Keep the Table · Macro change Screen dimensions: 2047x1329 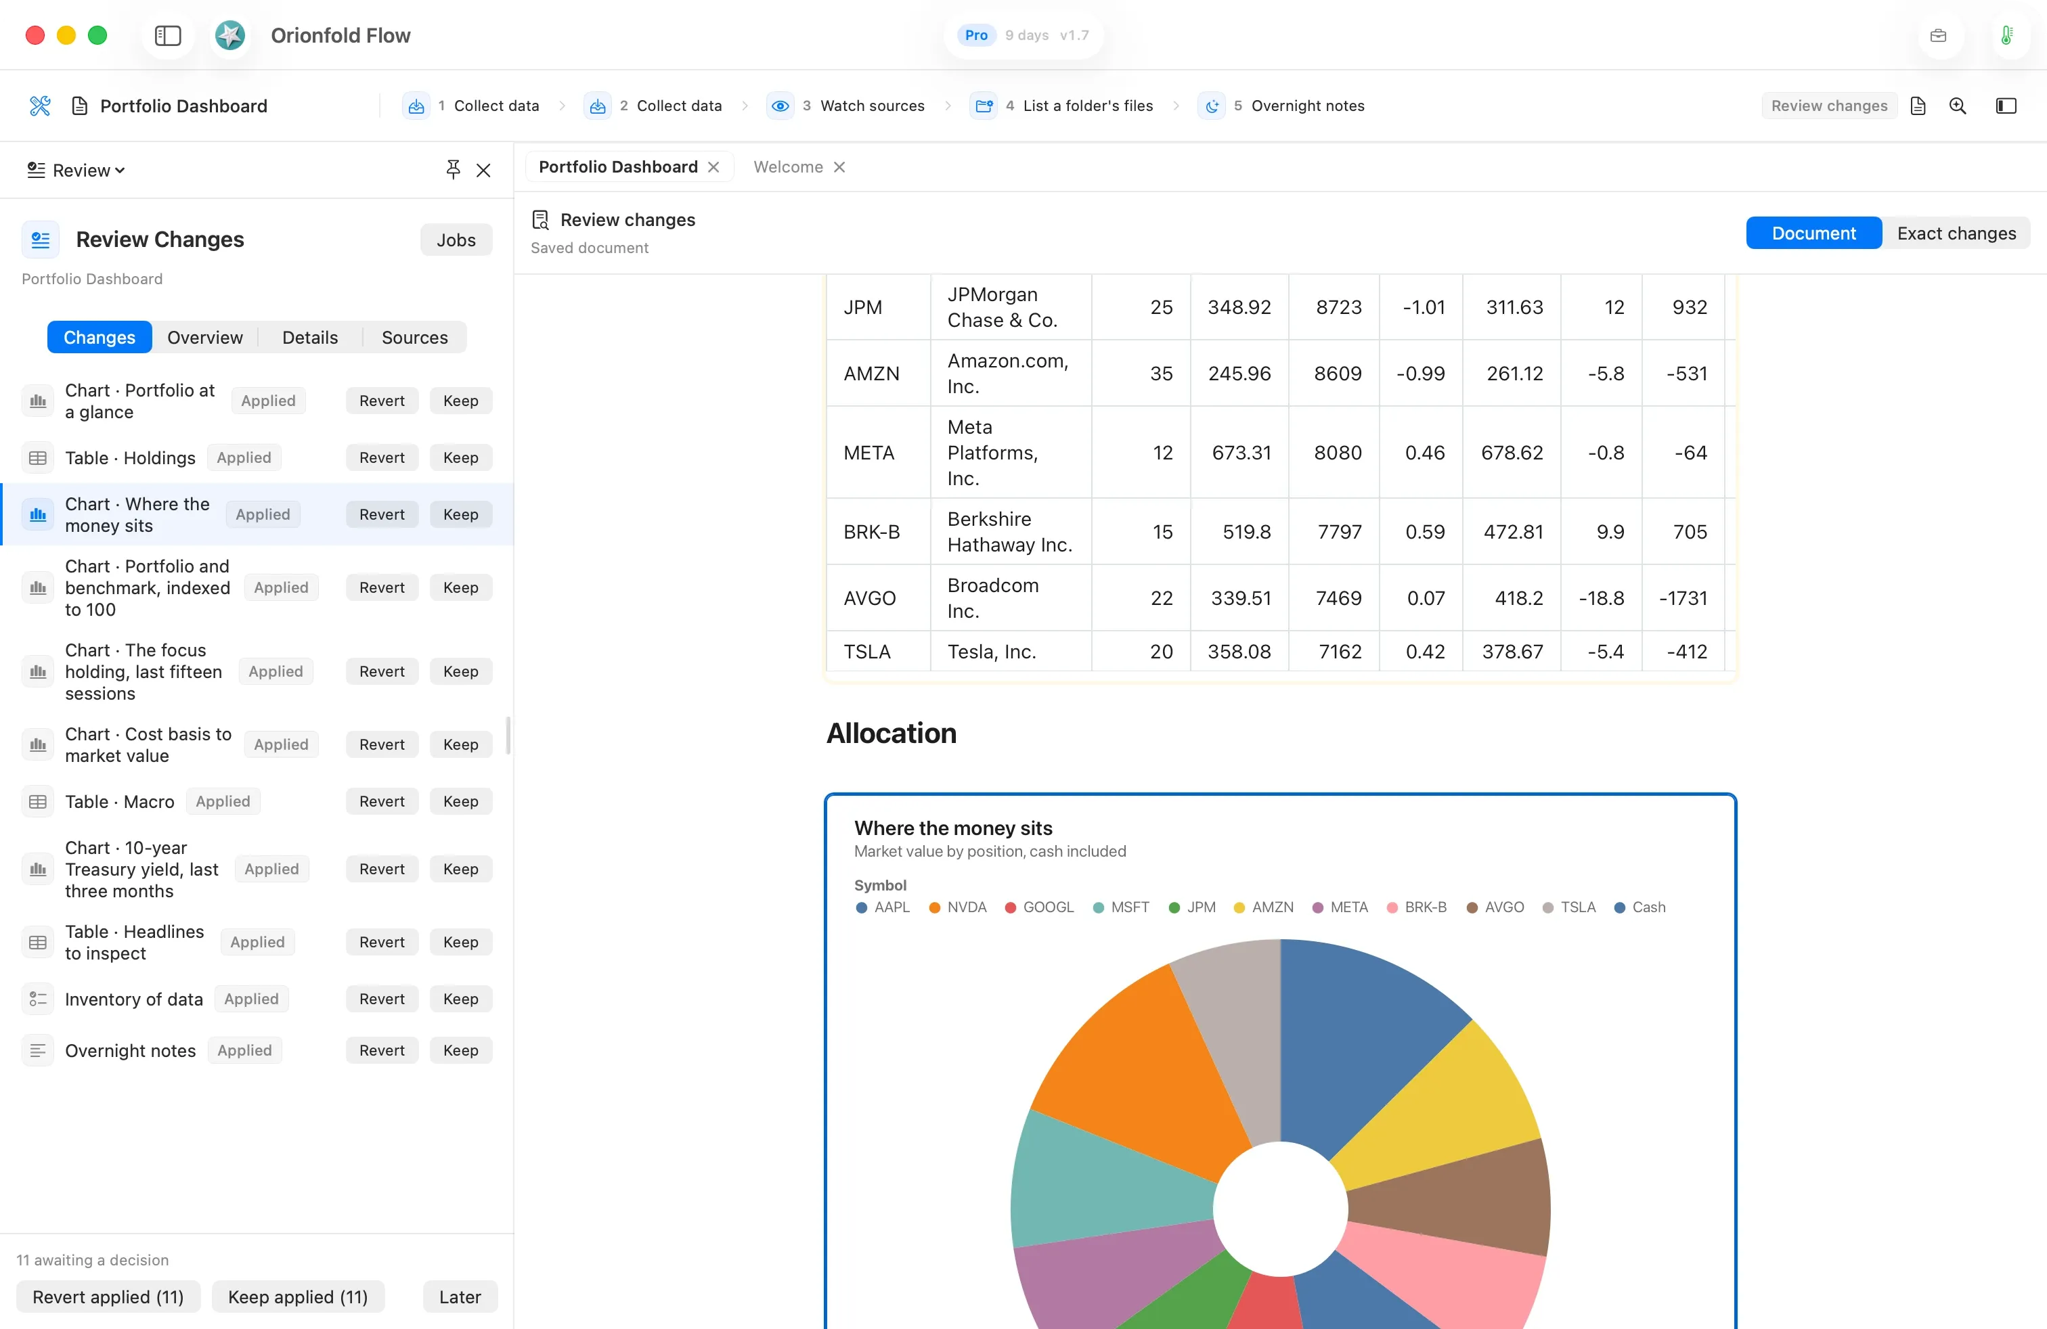coord(460,801)
